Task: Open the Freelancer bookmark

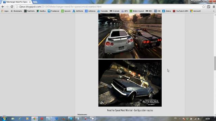Action: point(53,11)
